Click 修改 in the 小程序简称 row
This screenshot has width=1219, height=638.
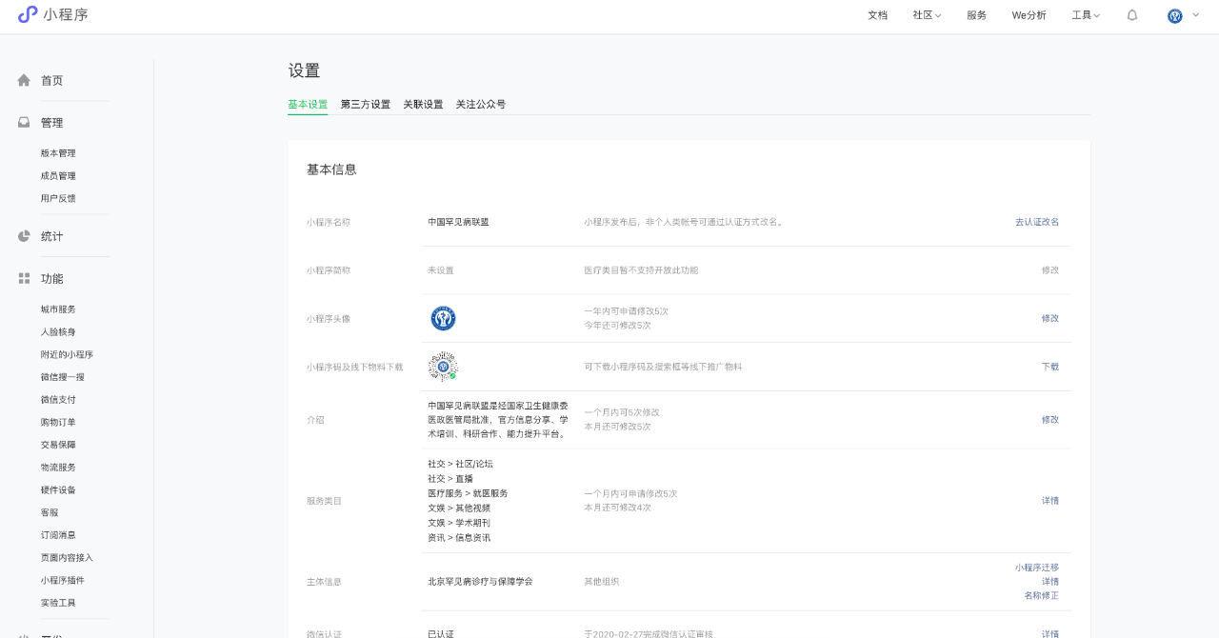point(1050,270)
